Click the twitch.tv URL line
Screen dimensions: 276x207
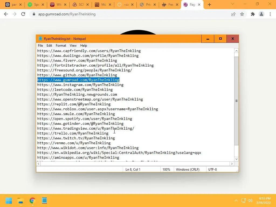[x=76, y=138]
